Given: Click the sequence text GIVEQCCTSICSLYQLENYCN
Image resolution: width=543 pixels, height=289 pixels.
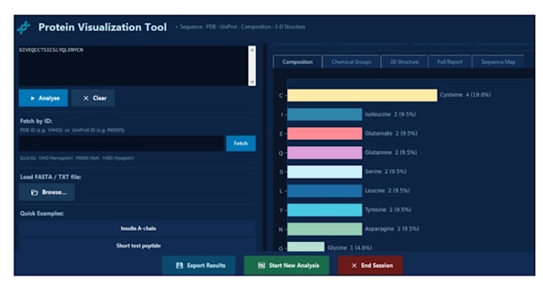Looking at the screenshot, I should [x=51, y=49].
